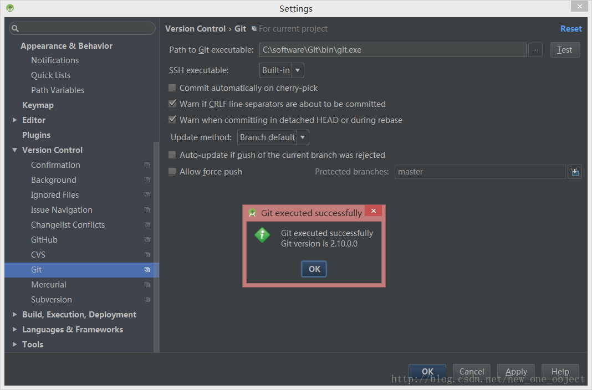This screenshot has height=390, width=592.
Task: Click the Protected branches input field
Action: point(480,172)
